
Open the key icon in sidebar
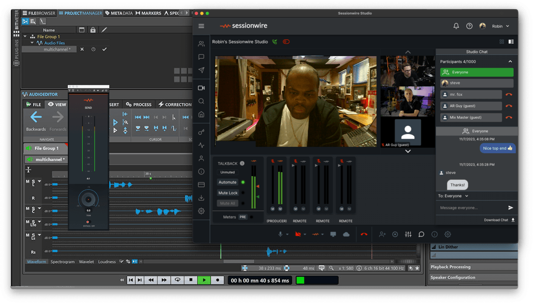point(201,132)
